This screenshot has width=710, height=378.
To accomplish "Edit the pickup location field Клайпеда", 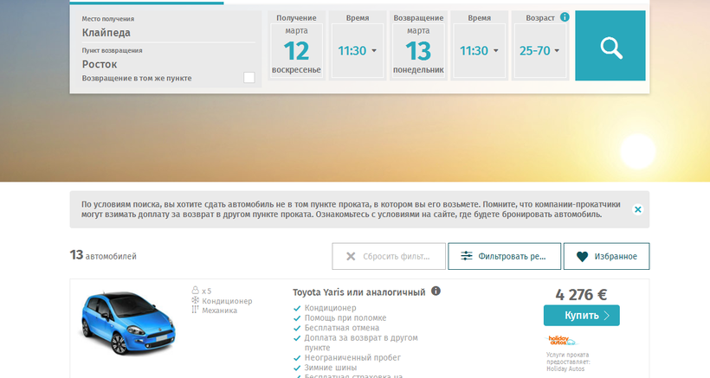I will point(165,33).
